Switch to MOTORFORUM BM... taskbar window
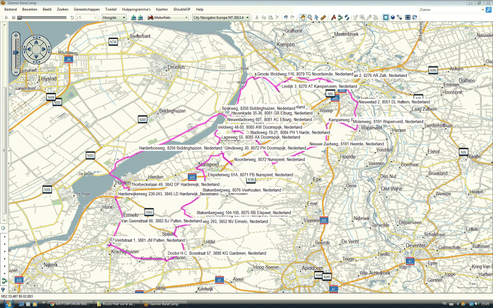Viewport: 493px width, 308px height. [x=70, y=304]
